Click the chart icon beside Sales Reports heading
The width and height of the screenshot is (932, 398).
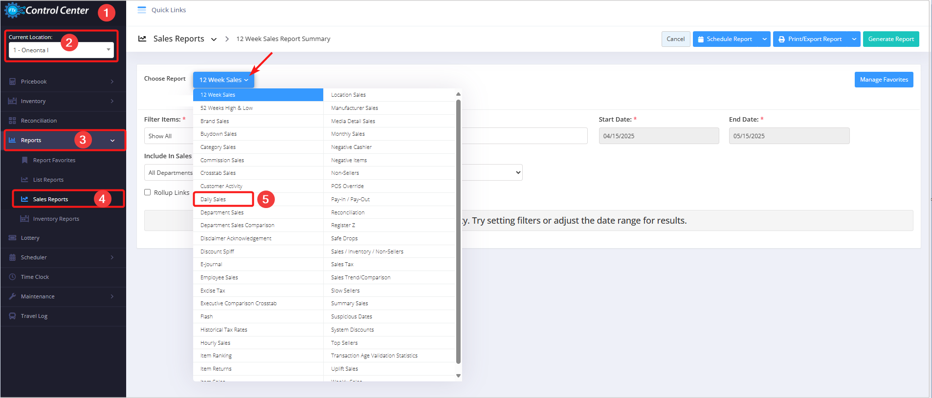click(142, 39)
